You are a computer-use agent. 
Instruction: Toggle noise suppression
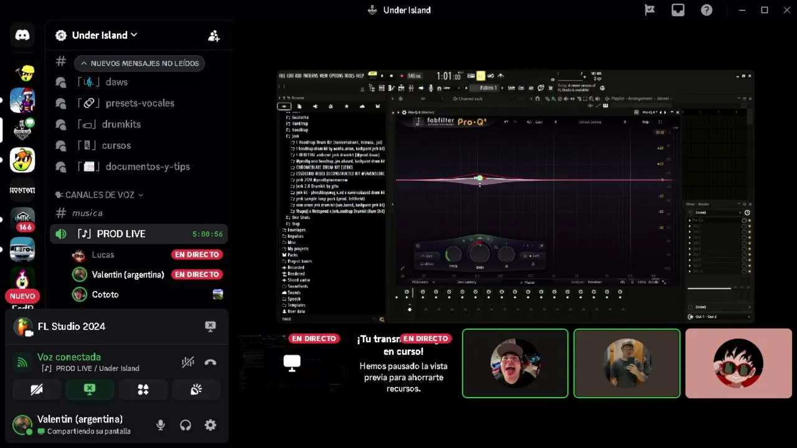tap(187, 362)
